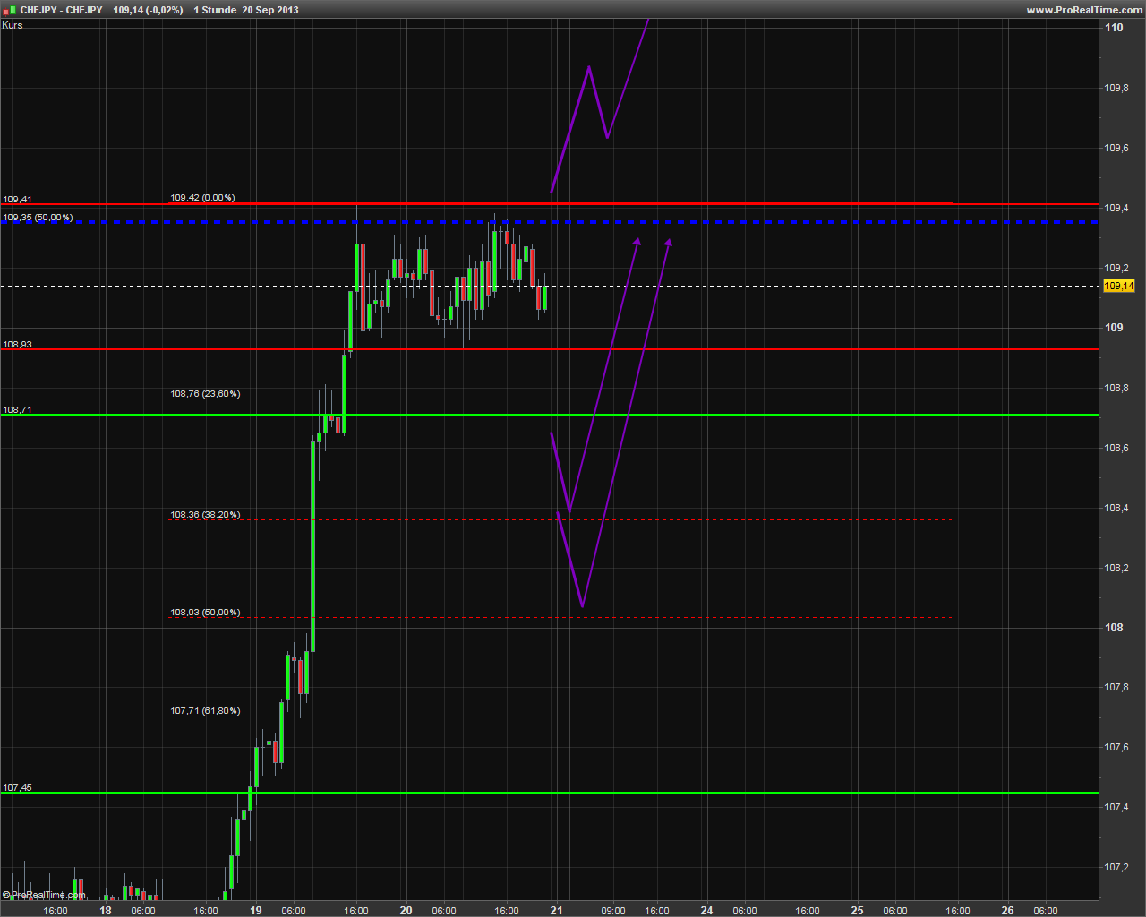Click the 108,36 (38,20%) Fibonacci label
Viewport: 1146px width, 917px height.
pos(205,515)
